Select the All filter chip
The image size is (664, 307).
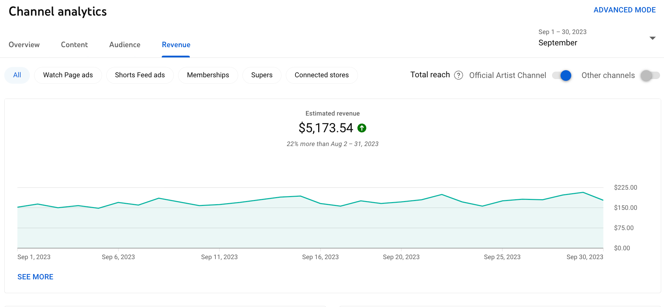17,75
